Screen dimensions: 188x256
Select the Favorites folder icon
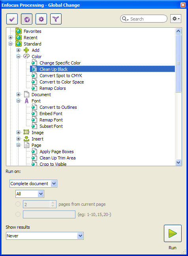tap(19, 31)
